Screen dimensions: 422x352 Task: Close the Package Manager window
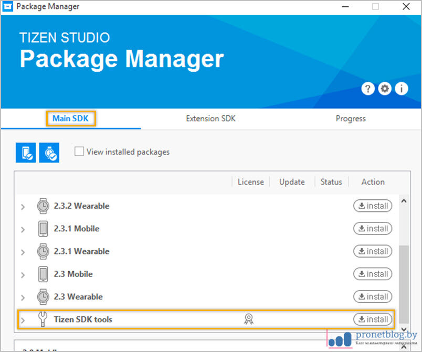[406, 6]
